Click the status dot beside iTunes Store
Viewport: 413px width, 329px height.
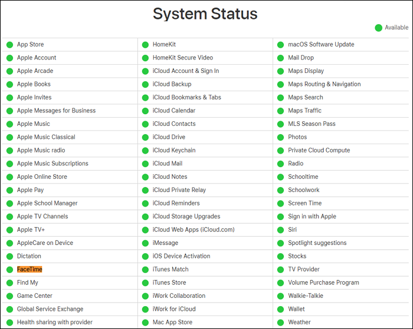coord(145,283)
